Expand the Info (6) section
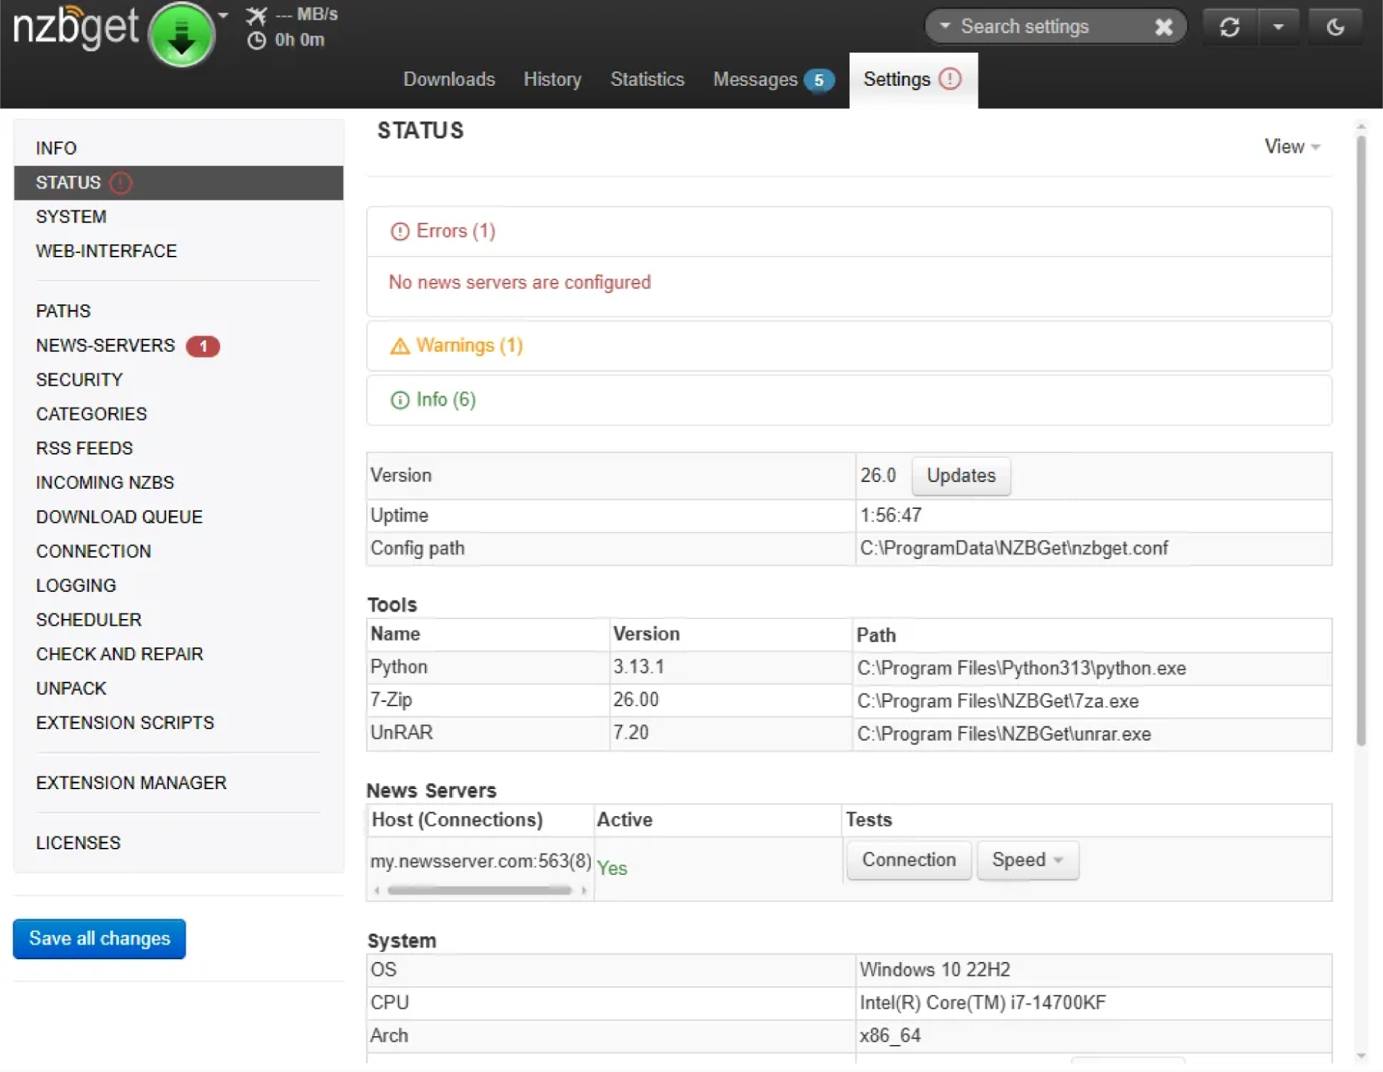1383x1072 pixels. tap(446, 400)
